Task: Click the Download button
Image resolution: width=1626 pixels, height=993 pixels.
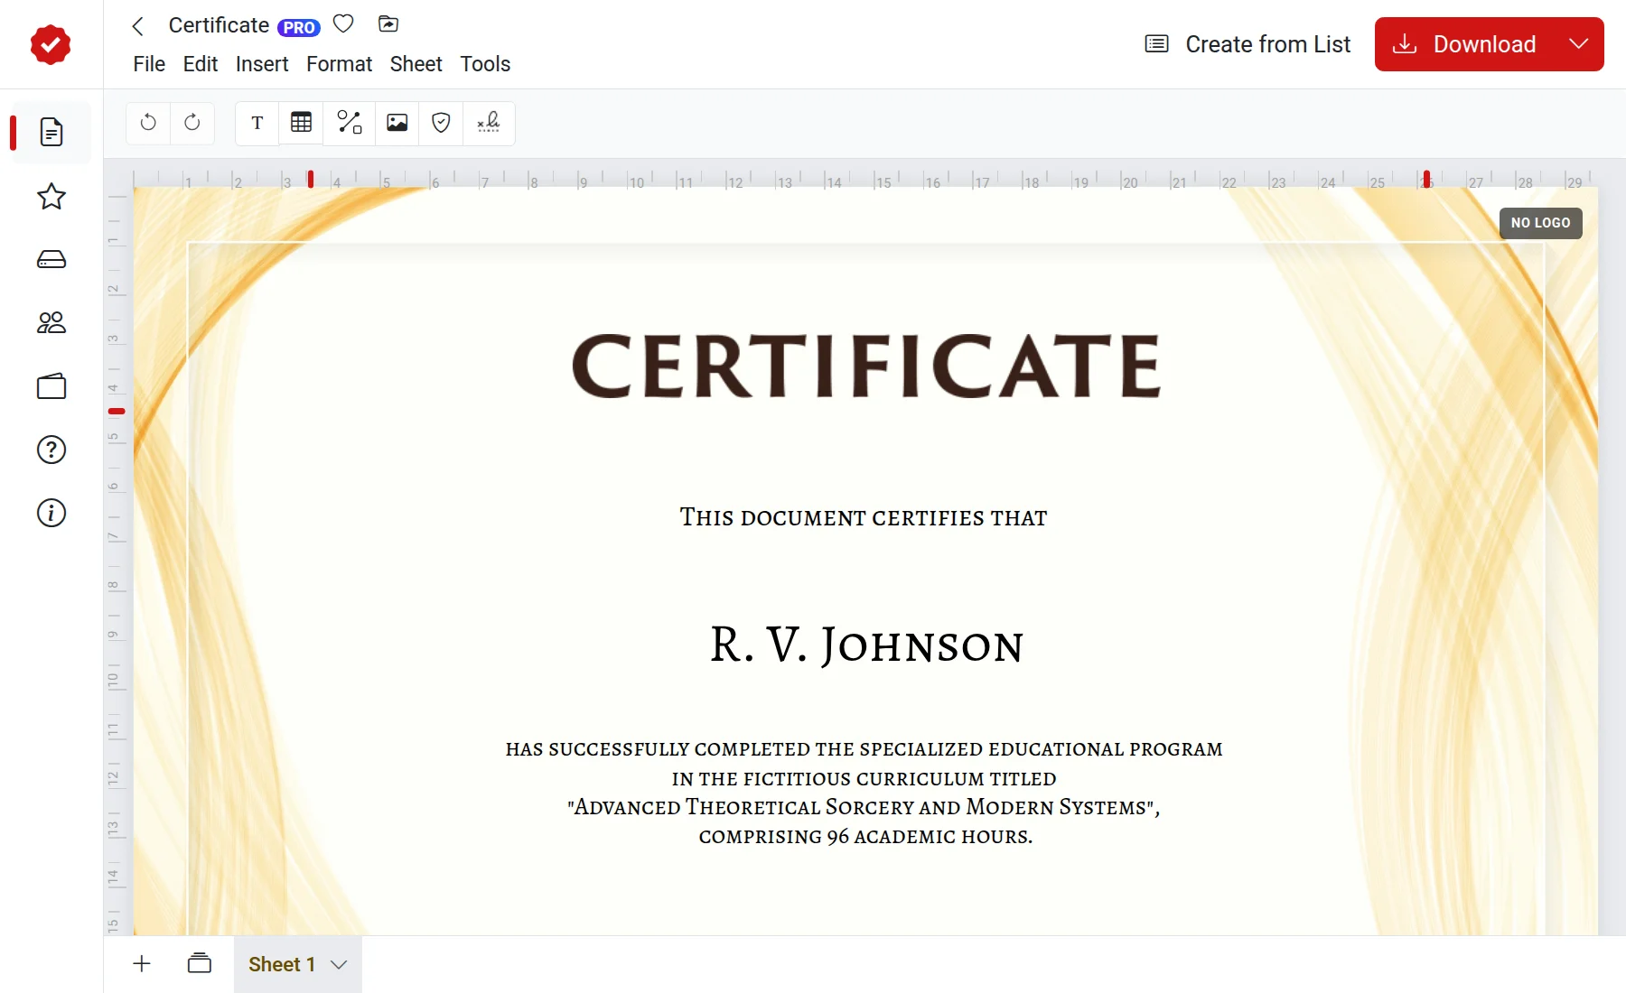Action: coord(1465,44)
